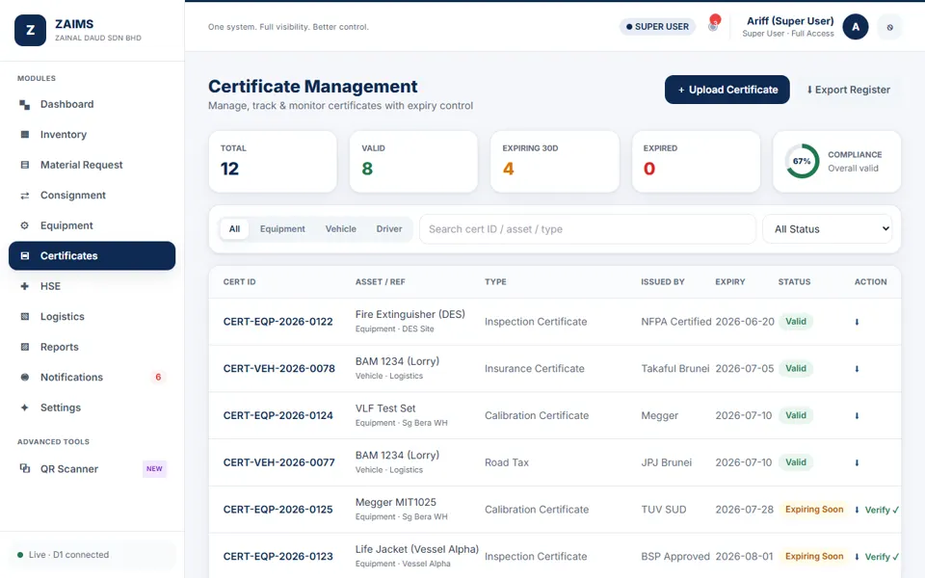Open the All Status dropdown

point(828,229)
